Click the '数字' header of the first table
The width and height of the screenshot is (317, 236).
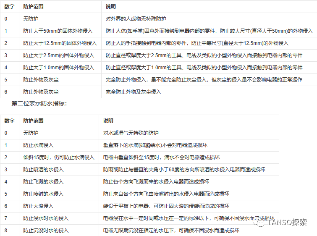point(9,7)
